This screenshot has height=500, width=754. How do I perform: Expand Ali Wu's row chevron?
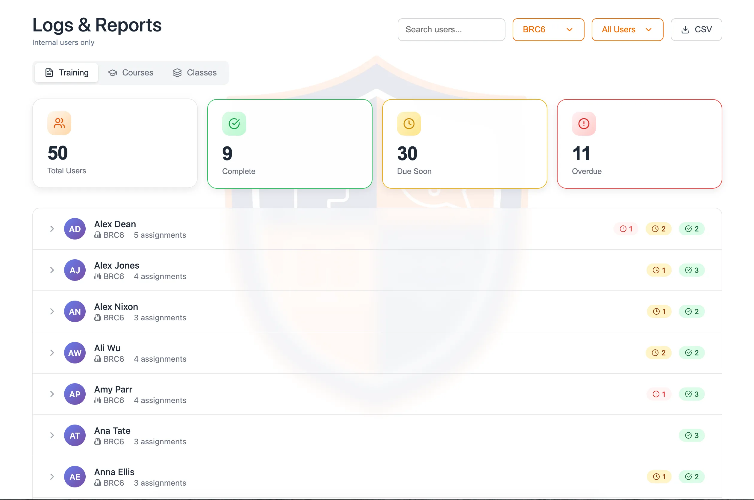pyautogui.click(x=52, y=353)
